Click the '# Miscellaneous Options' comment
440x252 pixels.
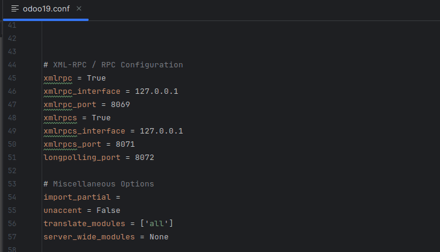click(x=99, y=184)
